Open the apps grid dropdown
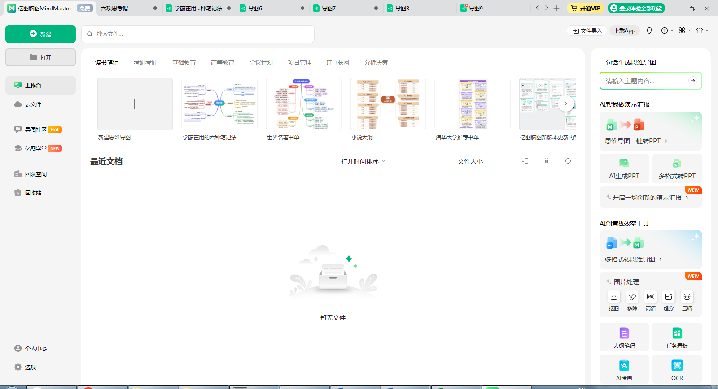718x389 pixels. 684,30
